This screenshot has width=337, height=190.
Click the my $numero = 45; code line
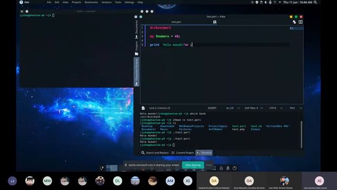pos(165,36)
